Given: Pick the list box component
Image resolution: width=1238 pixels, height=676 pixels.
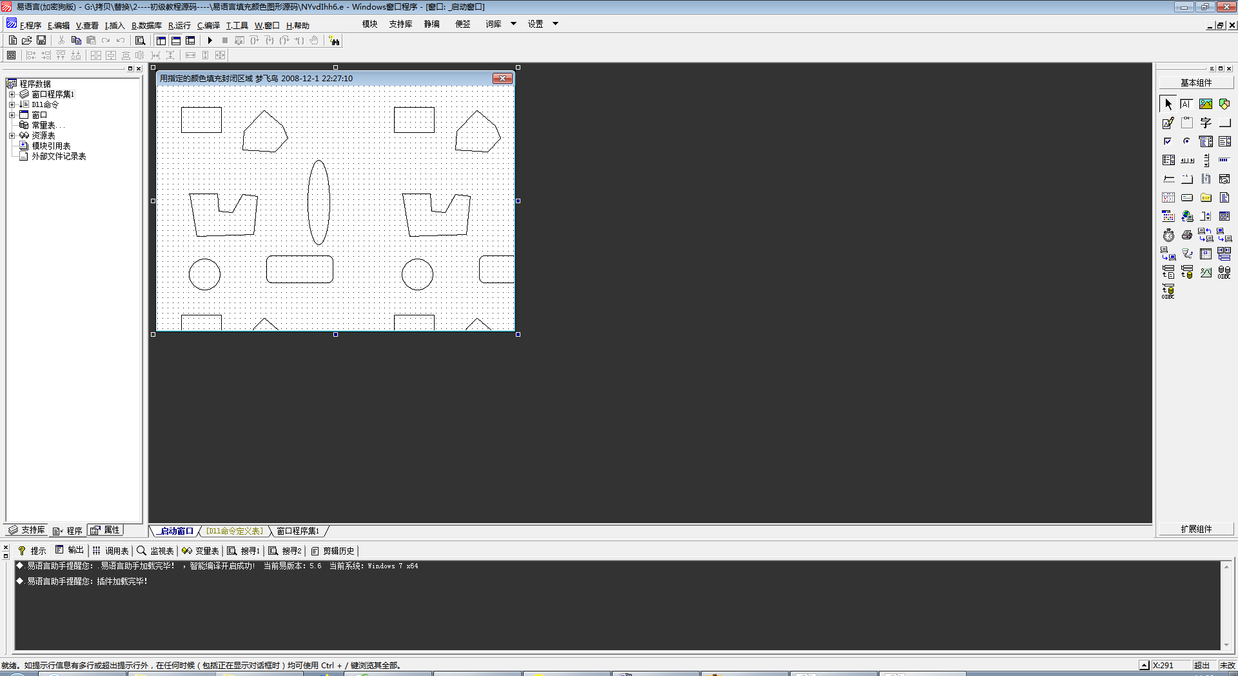Looking at the screenshot, I should pyautogui.click(x=1224, y=141).
